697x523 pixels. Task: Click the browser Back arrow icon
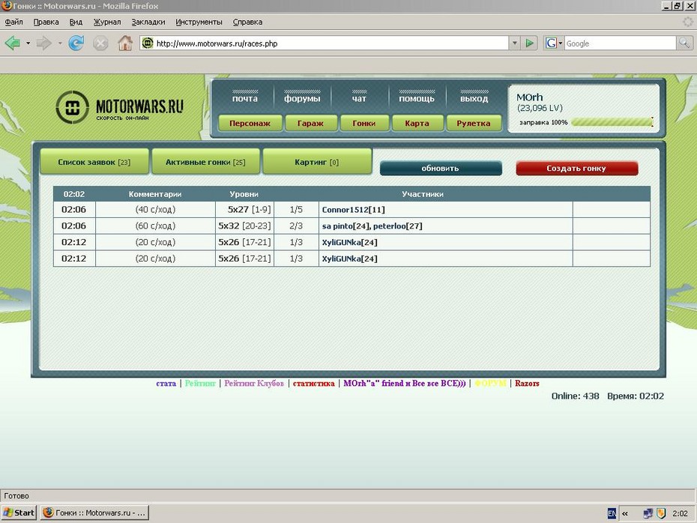[x=13, y=43]
